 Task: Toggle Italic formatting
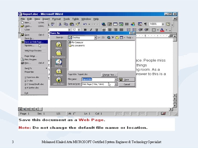(x=91, y=30)
